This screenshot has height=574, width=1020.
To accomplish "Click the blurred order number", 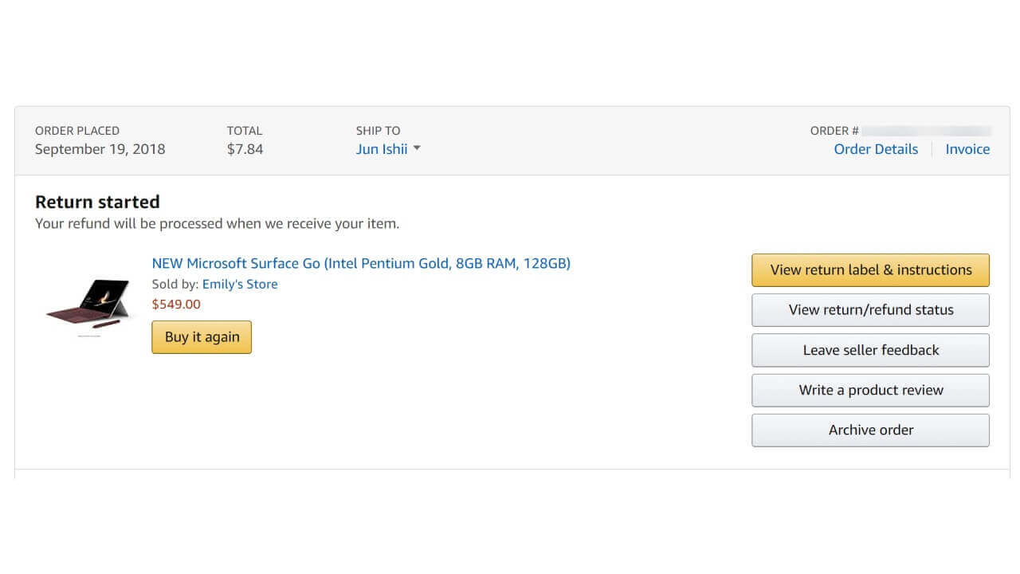I will [x=926, y=131].
